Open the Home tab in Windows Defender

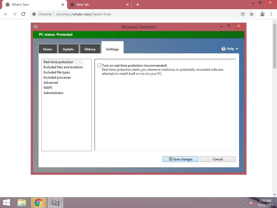pos(48,49)
